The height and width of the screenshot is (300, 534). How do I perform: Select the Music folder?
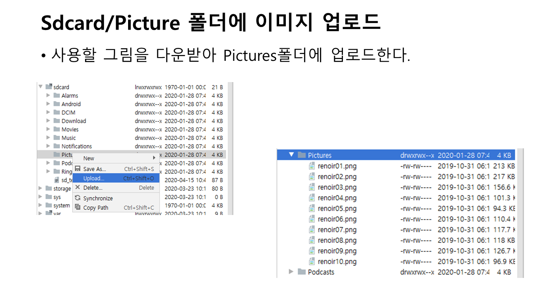[68, 138]
